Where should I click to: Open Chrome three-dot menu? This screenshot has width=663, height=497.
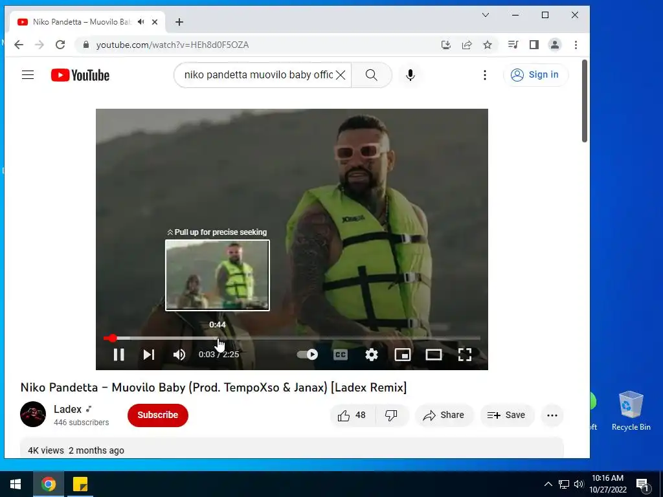[x=576, y=45]
